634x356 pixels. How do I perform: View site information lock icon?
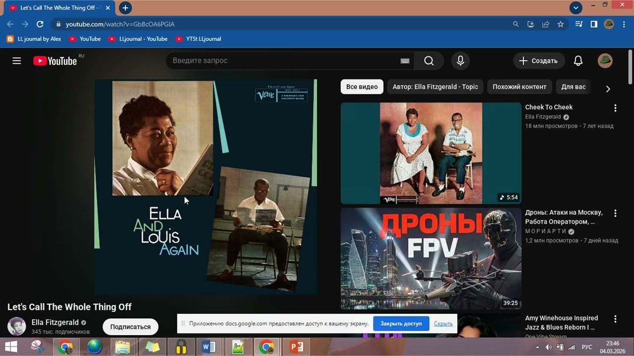tap(58, 24)
